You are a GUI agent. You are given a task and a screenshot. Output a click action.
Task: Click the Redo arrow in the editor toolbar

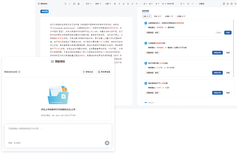[70, 4]
